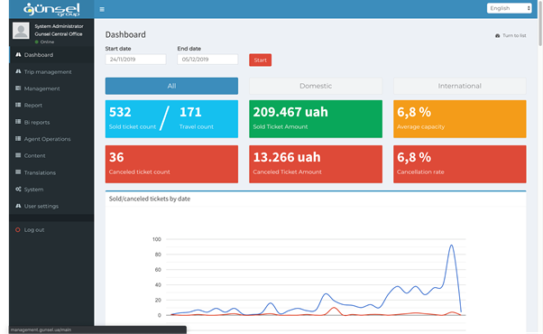Switch to the Domestic tab
Viewport: 543px width, 334px height.
coord(316,86)
